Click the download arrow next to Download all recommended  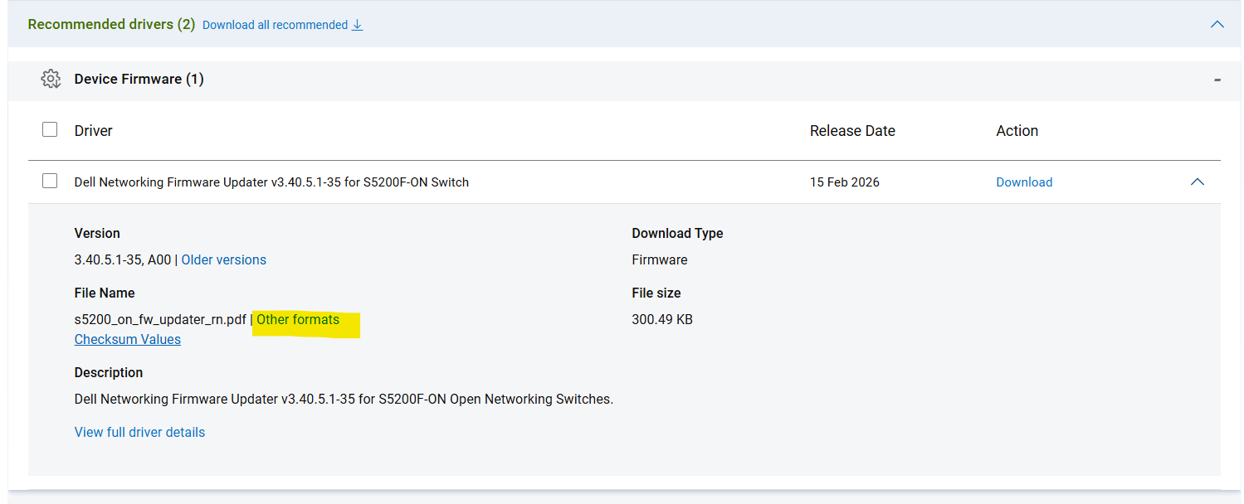pyautogui.click(x=358, y=25)
